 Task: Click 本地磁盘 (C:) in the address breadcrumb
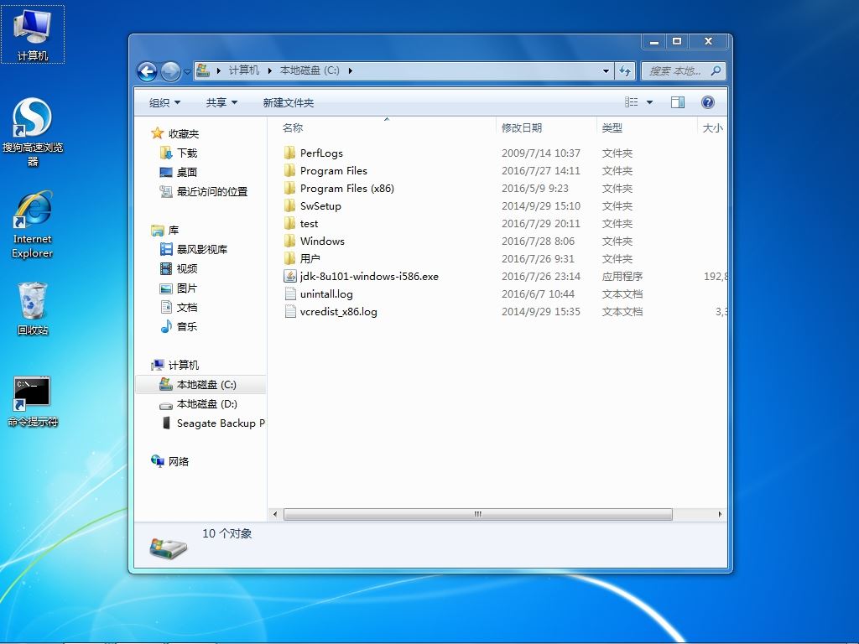pyautogui.click(x=310, y=70)
